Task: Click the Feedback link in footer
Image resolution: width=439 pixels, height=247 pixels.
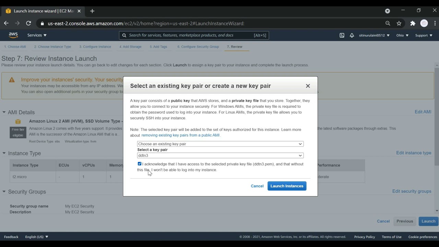Action: coord(11,237)
